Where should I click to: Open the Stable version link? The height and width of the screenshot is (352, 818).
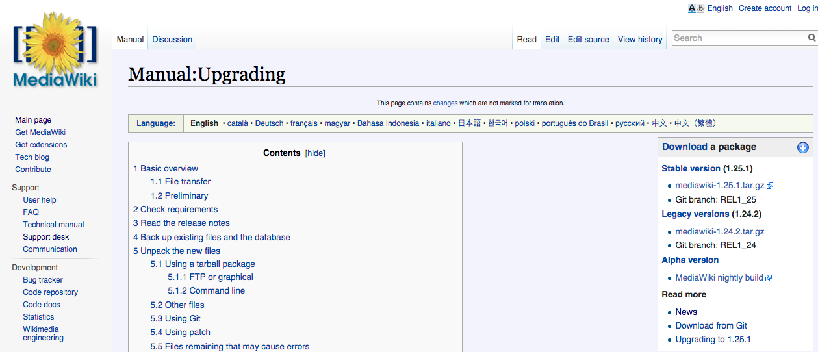point(691,169)
